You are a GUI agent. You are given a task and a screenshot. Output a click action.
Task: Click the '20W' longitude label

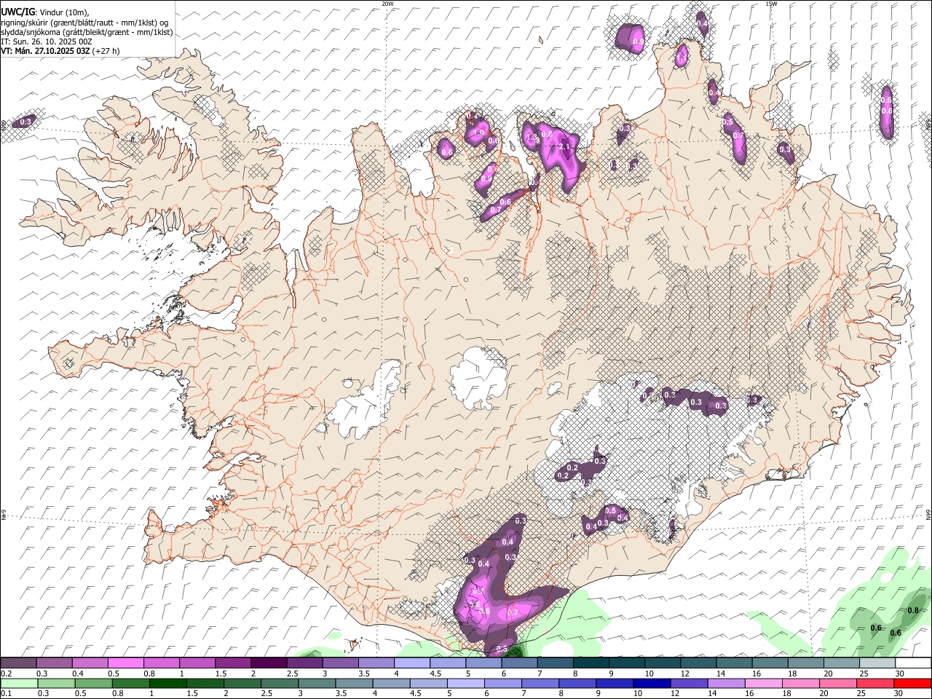(387, 4)
